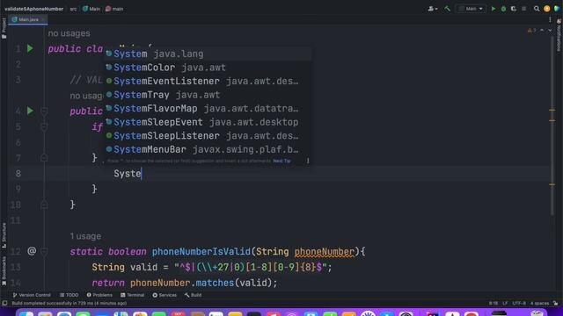Open the Version Control tool window
The image size is (563, 316).
(32, 295)
